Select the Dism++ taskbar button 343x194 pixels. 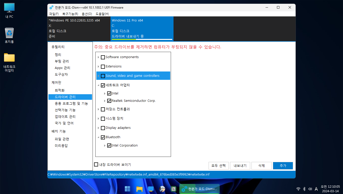click(x=199, y=189)
